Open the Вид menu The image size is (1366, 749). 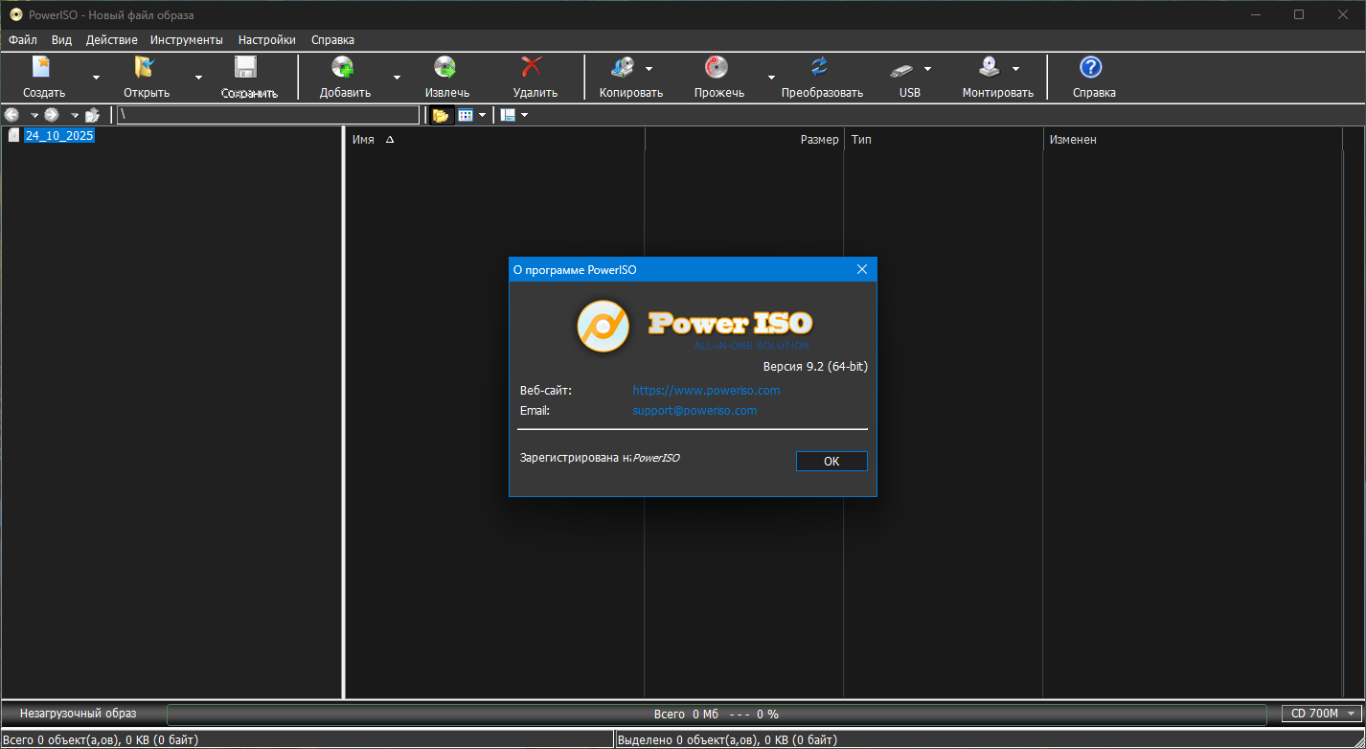[61, 40]
